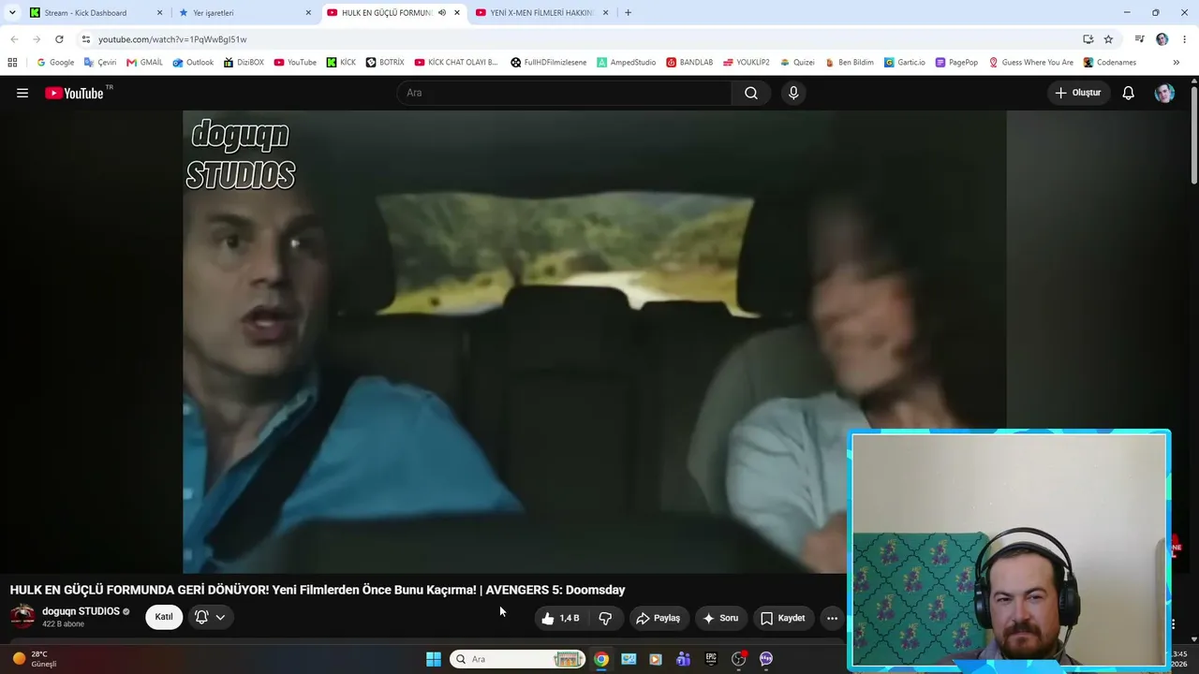The width and height of the screenshot is (1199, 674).
Task: Click the Chrome address bar URL
Action: pos(172,39)
